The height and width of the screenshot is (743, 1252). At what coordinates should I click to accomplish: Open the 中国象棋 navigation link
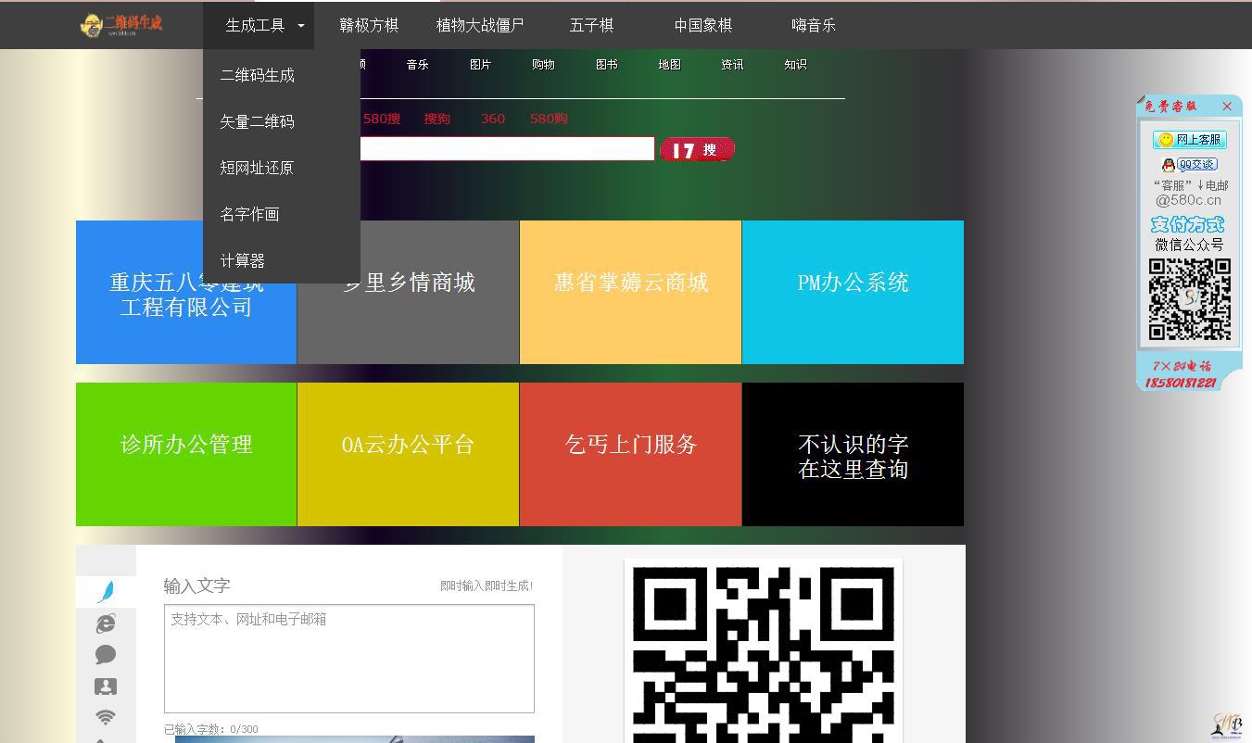tap(702, 26)
